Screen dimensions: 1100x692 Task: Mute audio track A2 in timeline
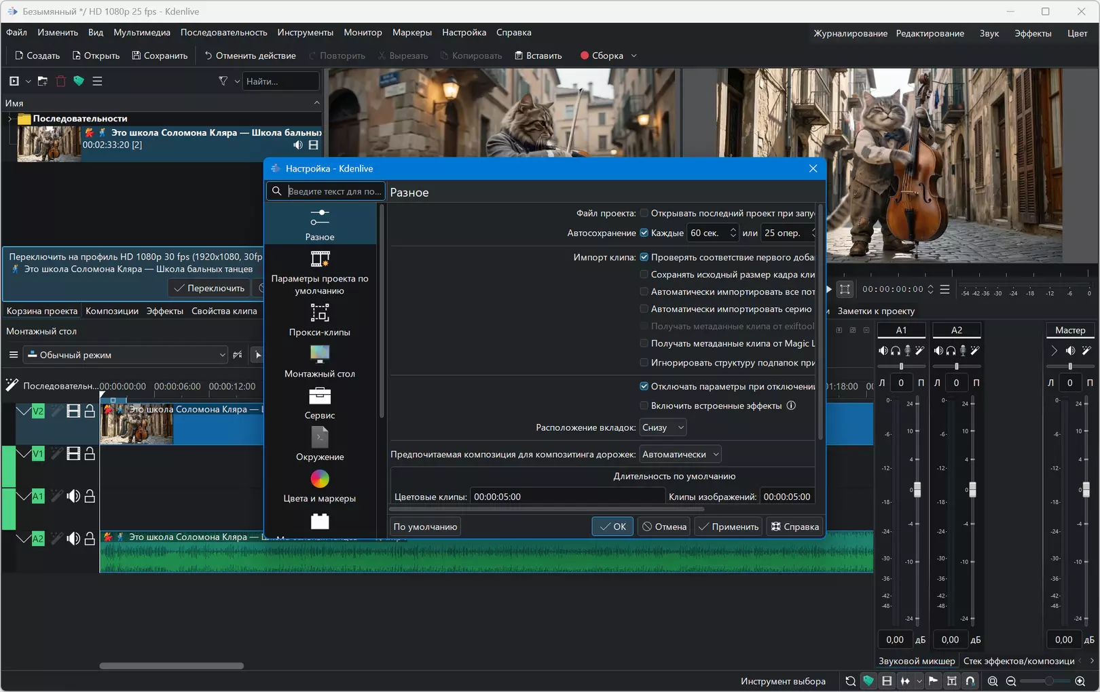73,539
